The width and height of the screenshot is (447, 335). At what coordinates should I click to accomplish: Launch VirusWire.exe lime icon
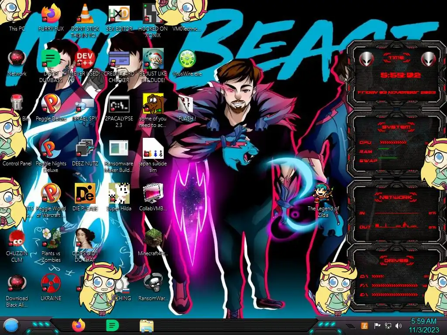coord(187,63)
